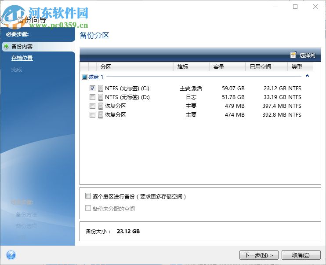This screenshot has height=265, width=326.
Task: Sort by the 旗标 column header
Action: 191,66
